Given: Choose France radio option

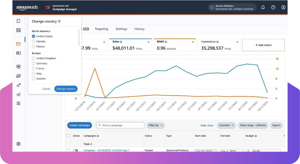Looking at the screenshot, I should coord(34,68).
